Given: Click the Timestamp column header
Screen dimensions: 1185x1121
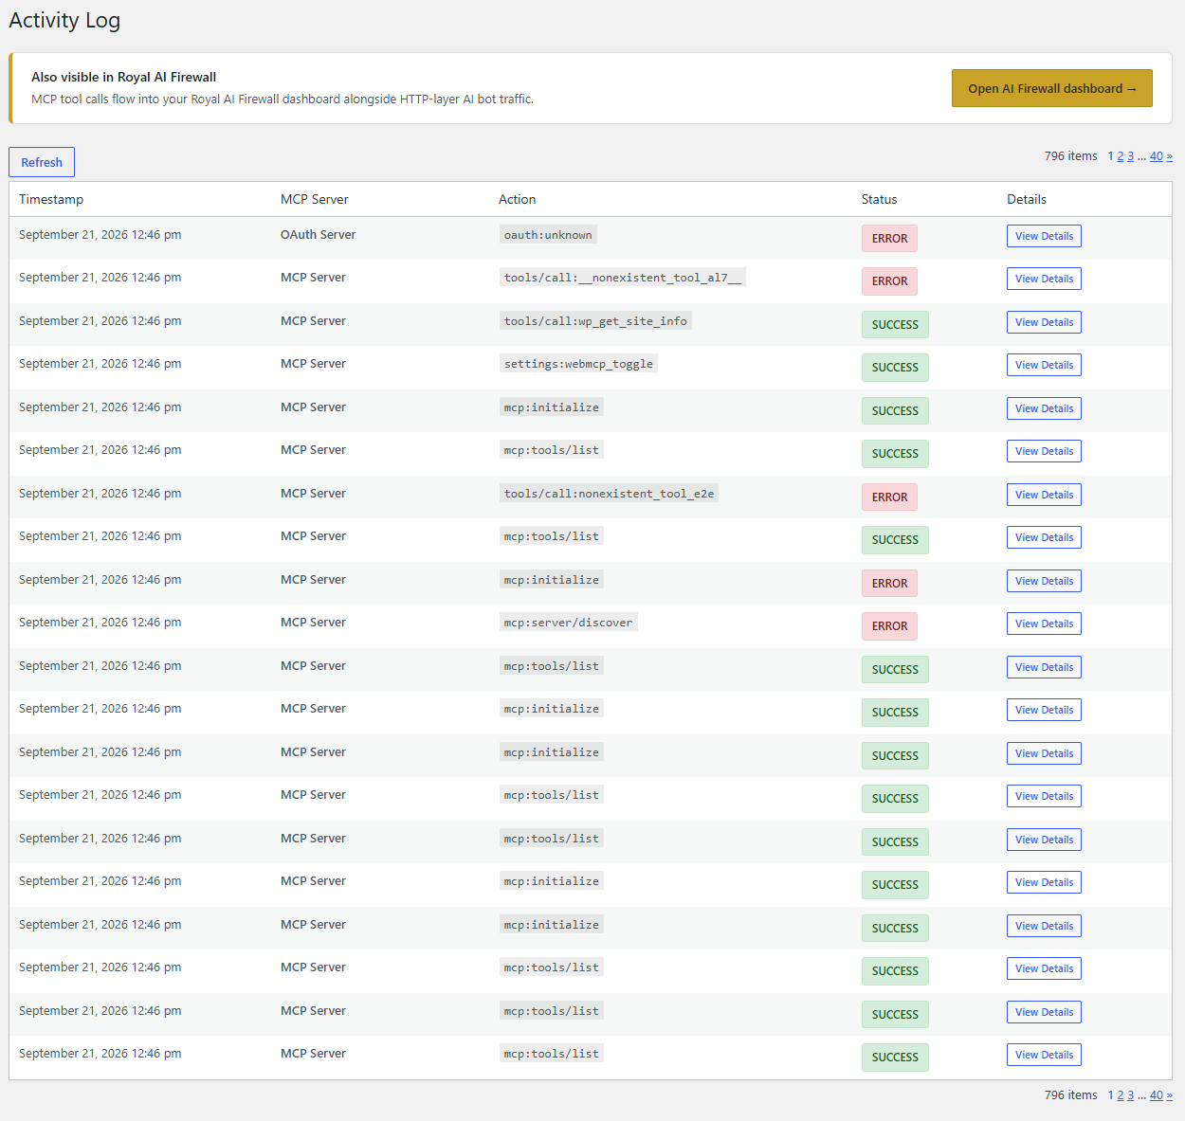Looking at the screenshot, I should tap(51, 199).
